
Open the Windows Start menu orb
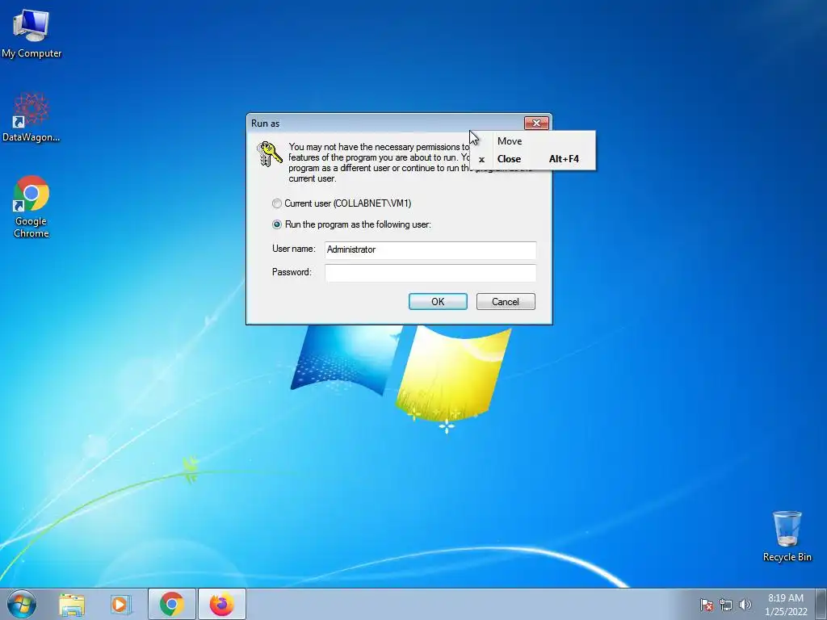coord(22,604)
